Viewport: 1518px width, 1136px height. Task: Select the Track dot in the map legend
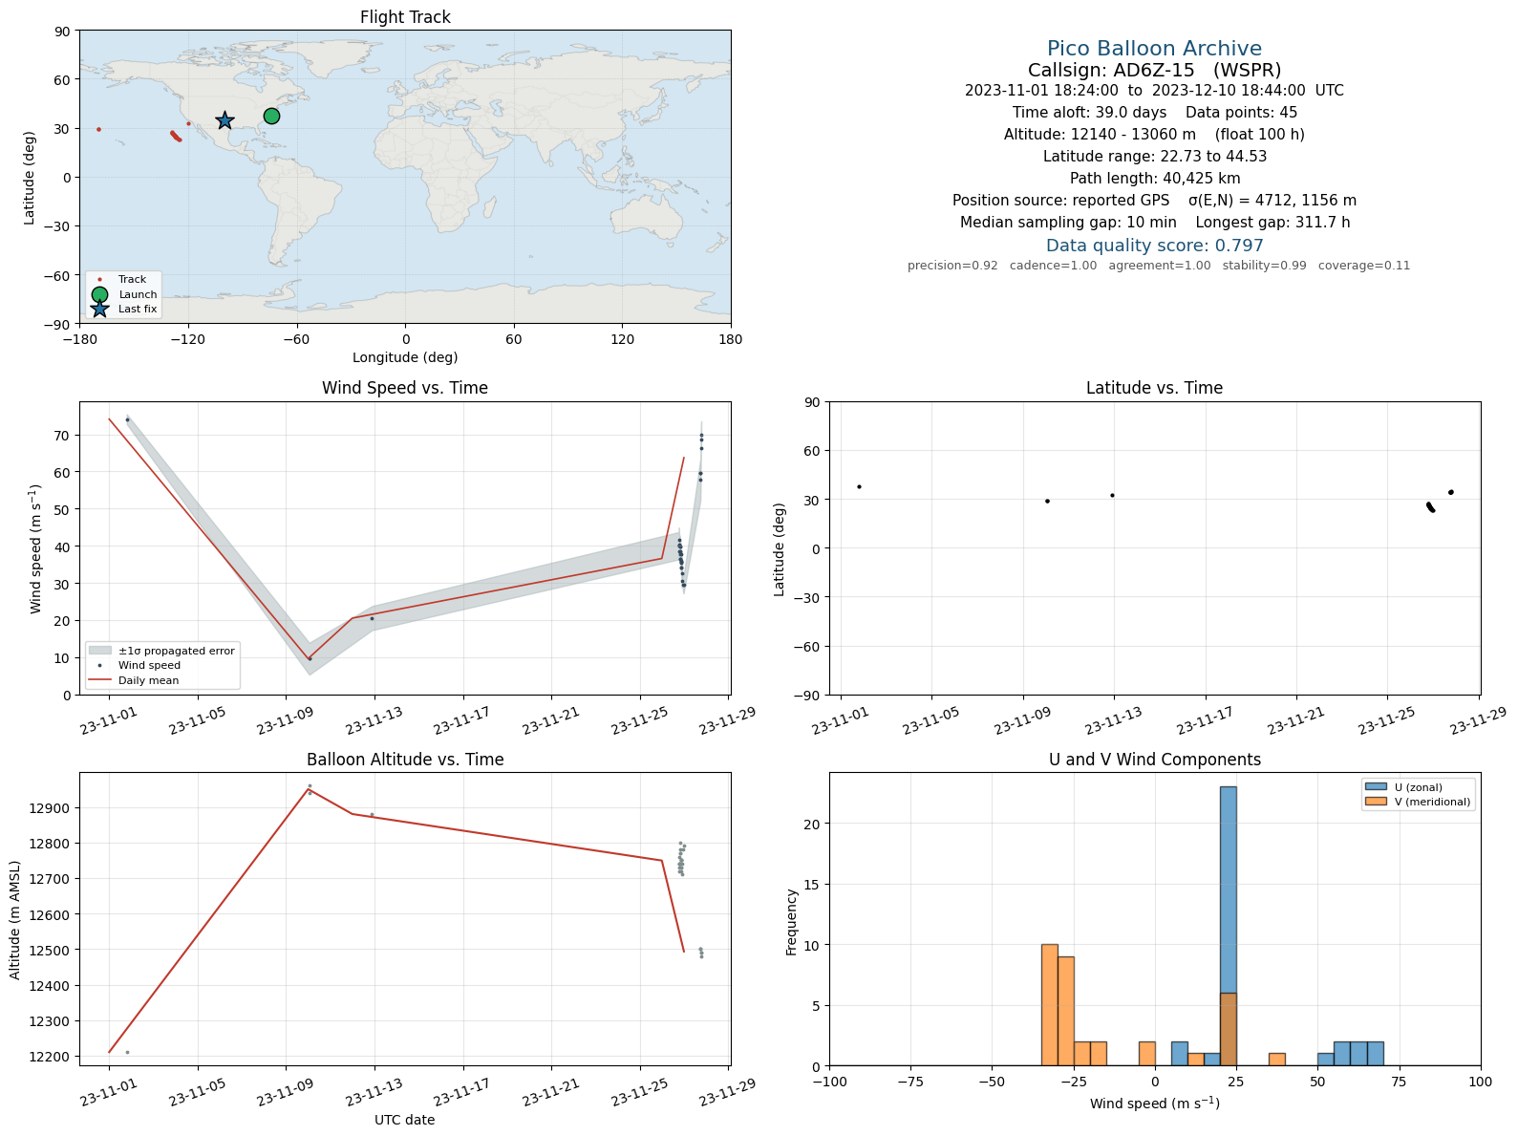pos(99,280)
